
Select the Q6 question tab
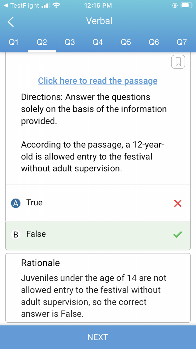tap(154, 42)
